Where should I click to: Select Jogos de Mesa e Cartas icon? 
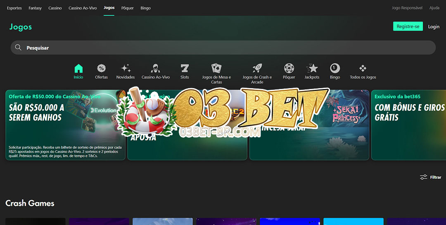(x=216, y=69)
